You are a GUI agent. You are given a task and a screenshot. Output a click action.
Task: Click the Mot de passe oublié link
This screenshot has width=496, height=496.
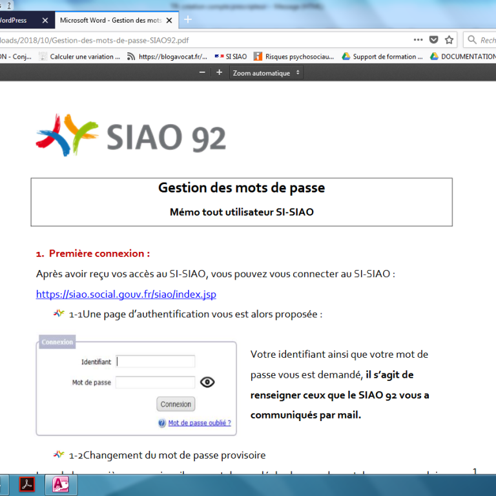(x=199, y=423)
